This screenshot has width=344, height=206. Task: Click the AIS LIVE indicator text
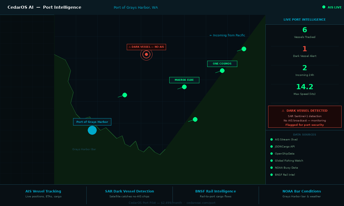(x=335, y=7)
